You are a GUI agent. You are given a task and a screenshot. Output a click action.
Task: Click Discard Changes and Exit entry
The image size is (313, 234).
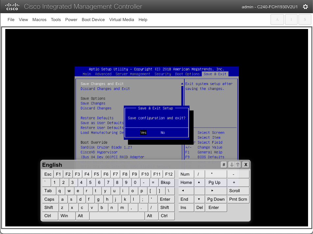pos(105,89)
